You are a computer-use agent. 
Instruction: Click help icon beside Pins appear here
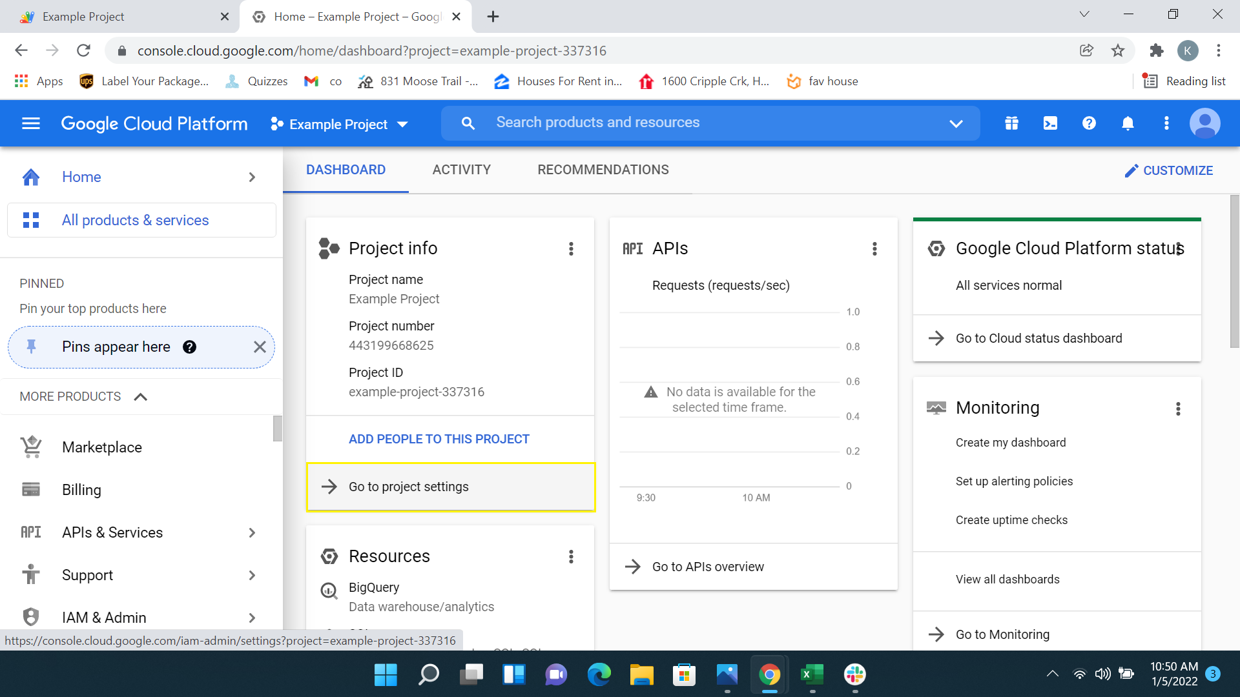click(189, 347)
